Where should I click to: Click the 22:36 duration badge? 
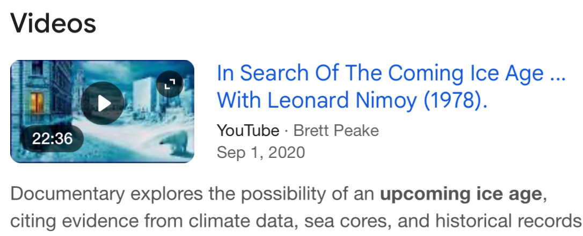(52, 138)
